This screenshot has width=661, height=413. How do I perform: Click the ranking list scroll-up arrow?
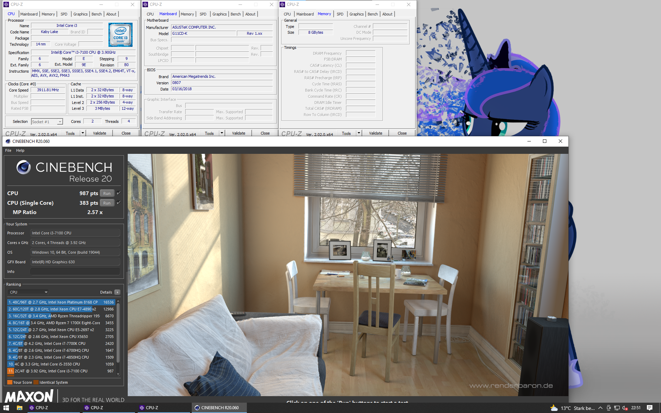point(118,301)
